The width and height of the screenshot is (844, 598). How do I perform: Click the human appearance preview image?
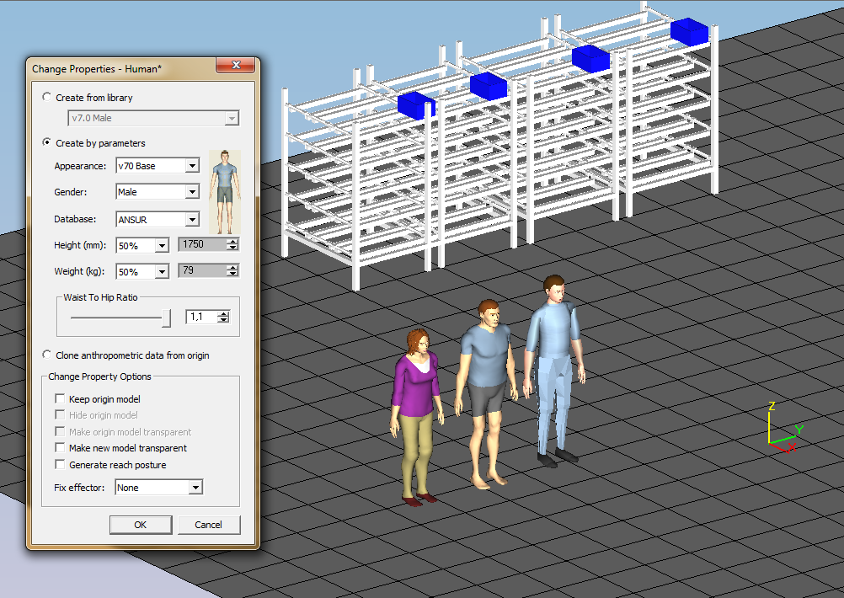click(x=224, y=192)
